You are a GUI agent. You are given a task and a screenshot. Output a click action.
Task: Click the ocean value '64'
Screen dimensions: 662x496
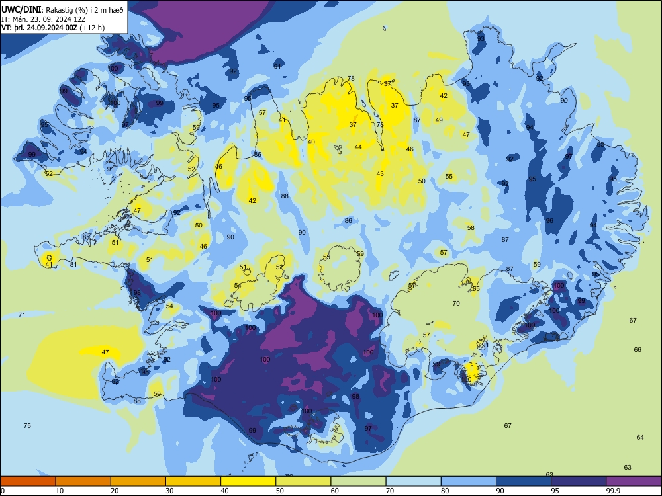pos(640,437)
